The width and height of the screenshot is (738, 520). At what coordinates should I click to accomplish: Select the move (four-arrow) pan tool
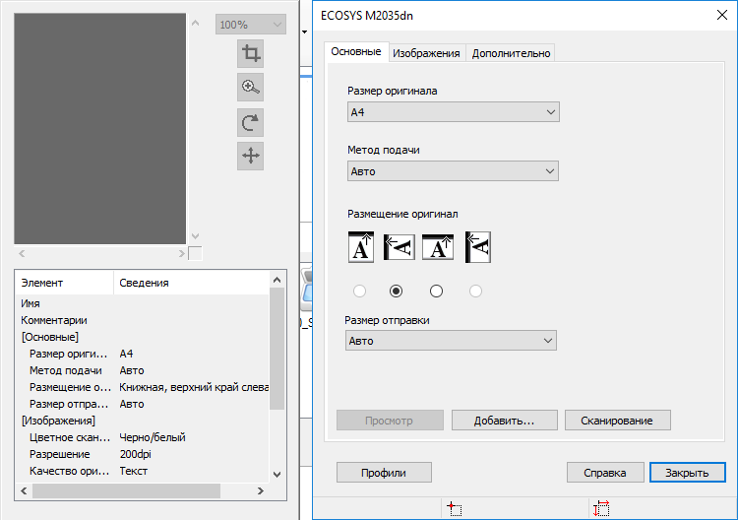[251, 155]
